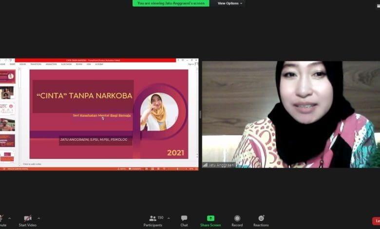Toggle the Notes button in status bar
The image size is (380, 229).
122,169
